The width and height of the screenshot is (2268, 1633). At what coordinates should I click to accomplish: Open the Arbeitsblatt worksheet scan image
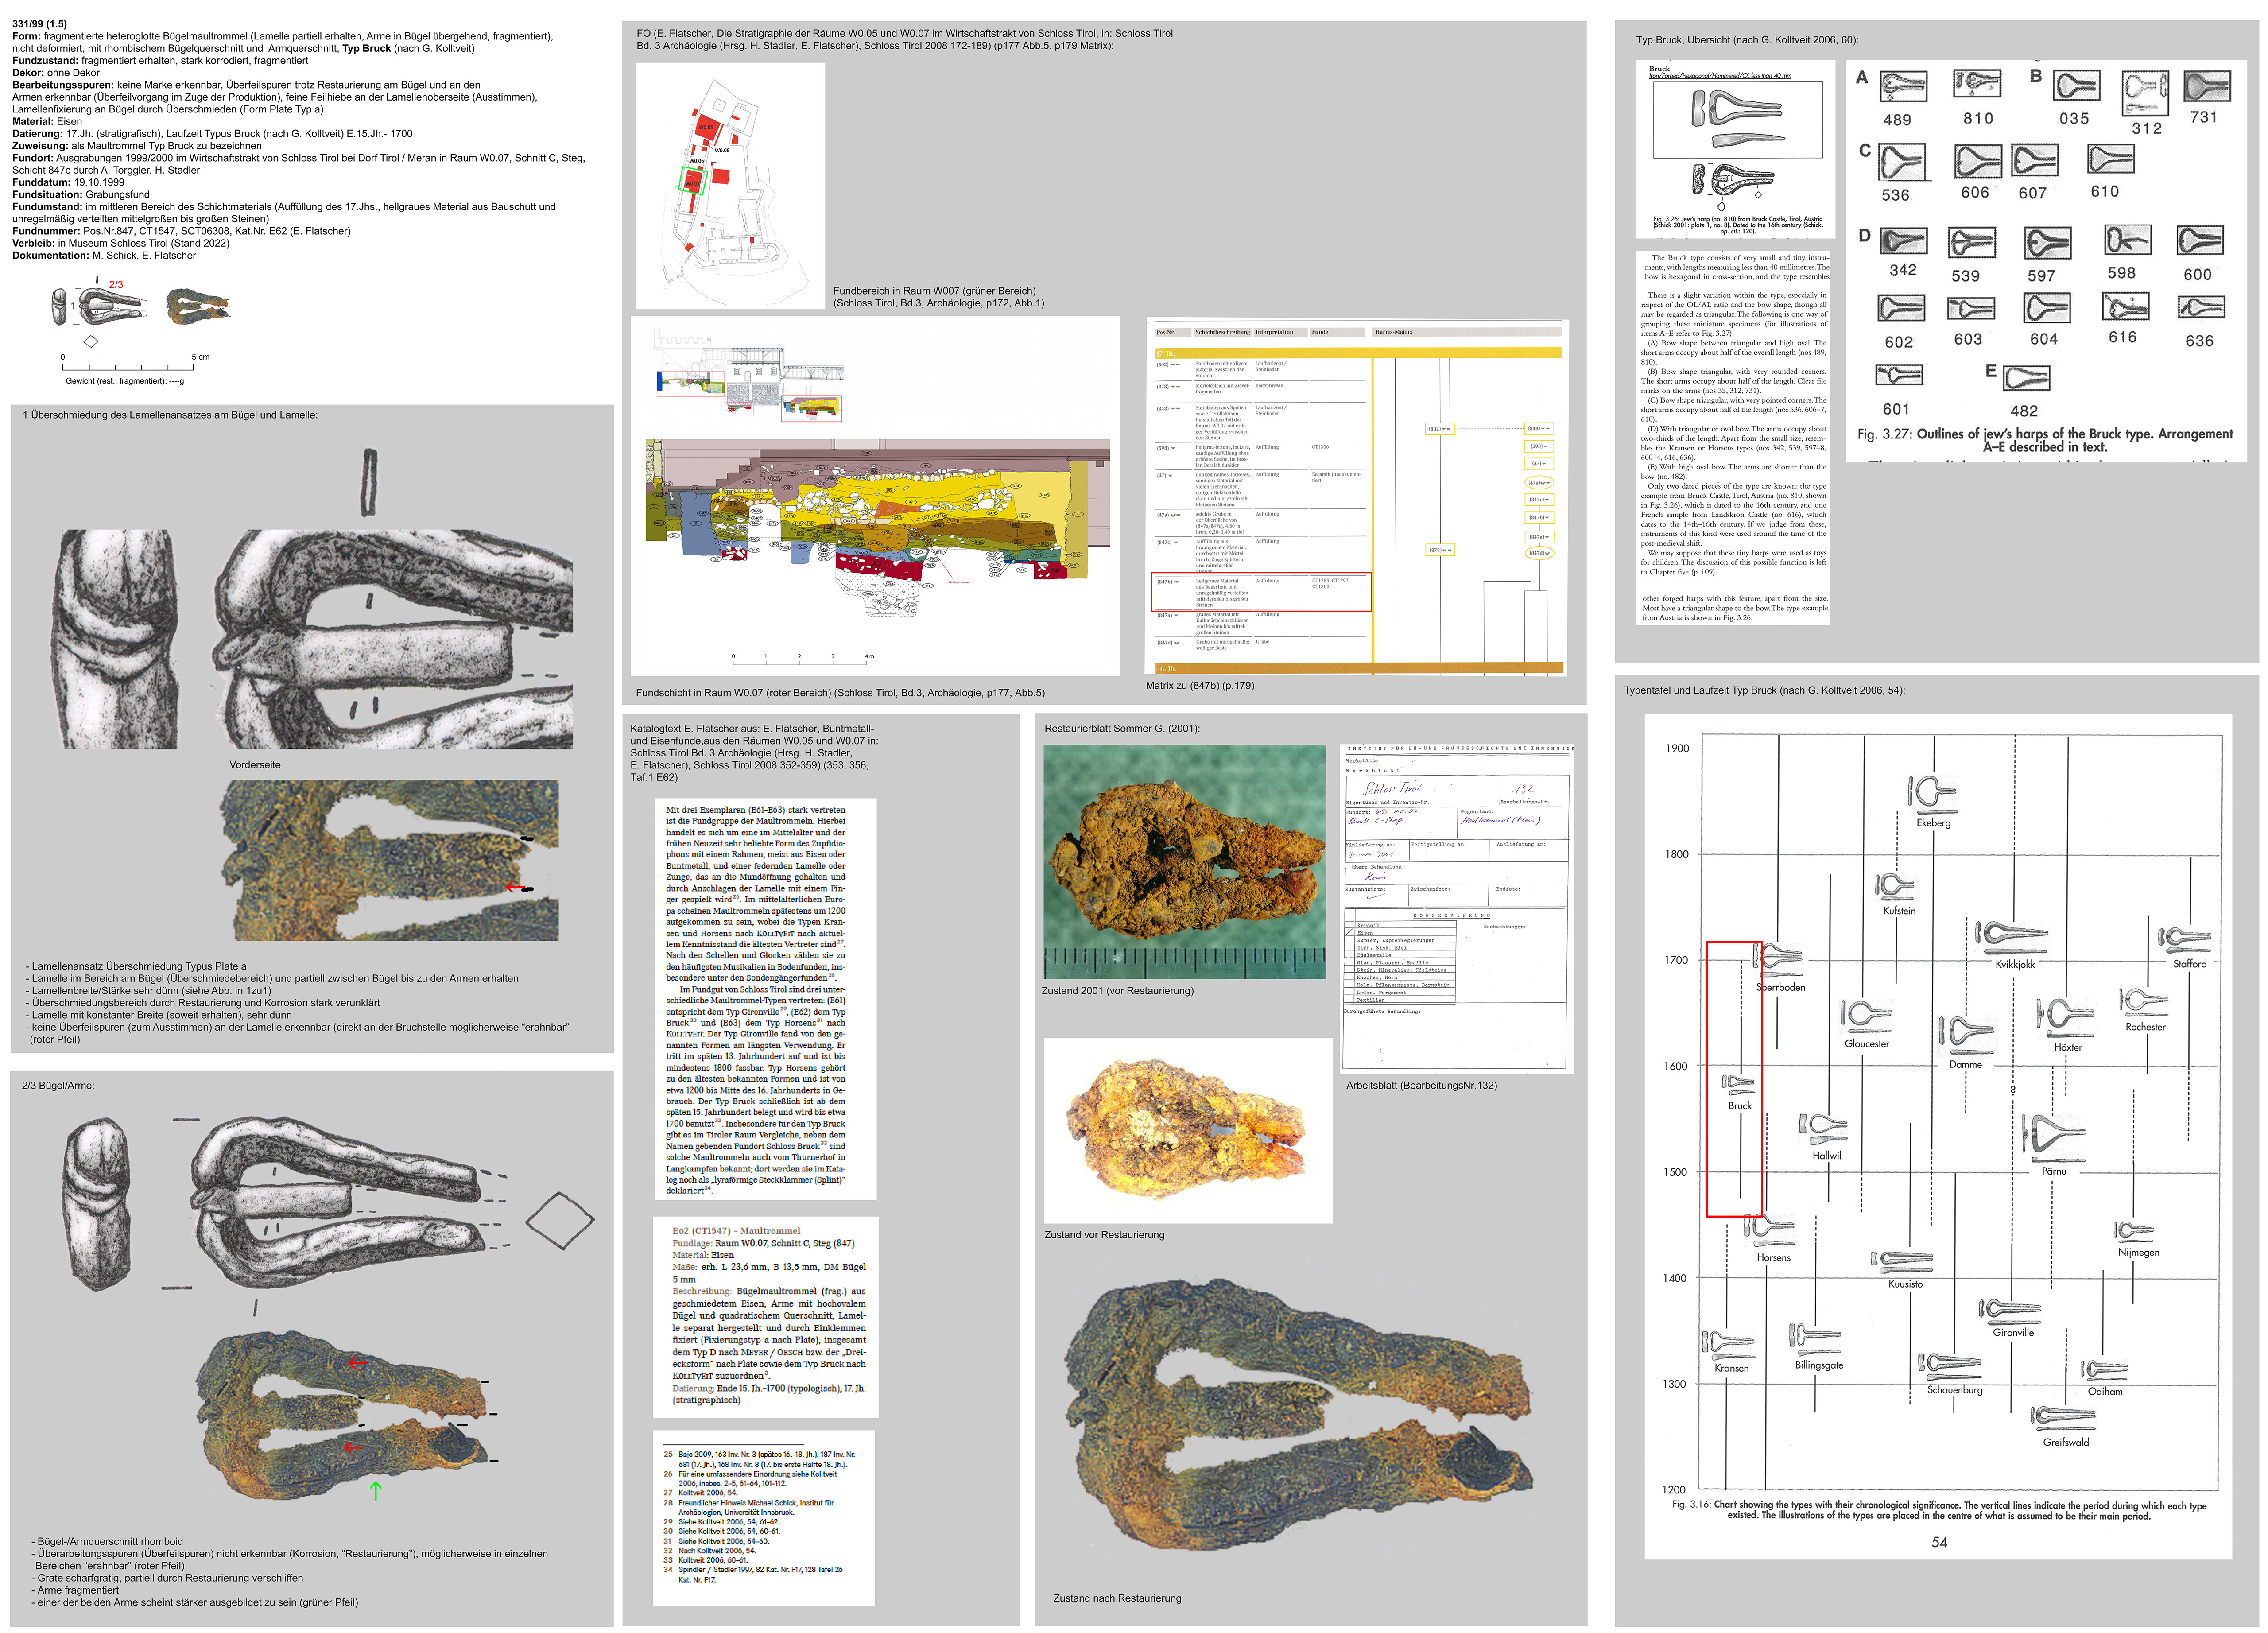(x=1457, y=909)
